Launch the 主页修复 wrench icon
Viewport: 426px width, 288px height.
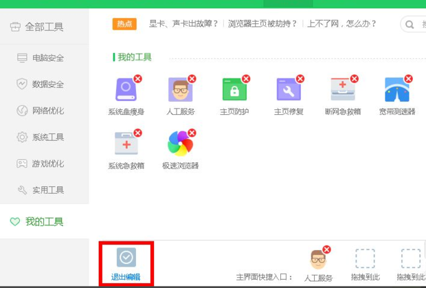click(x=289, y=89)
